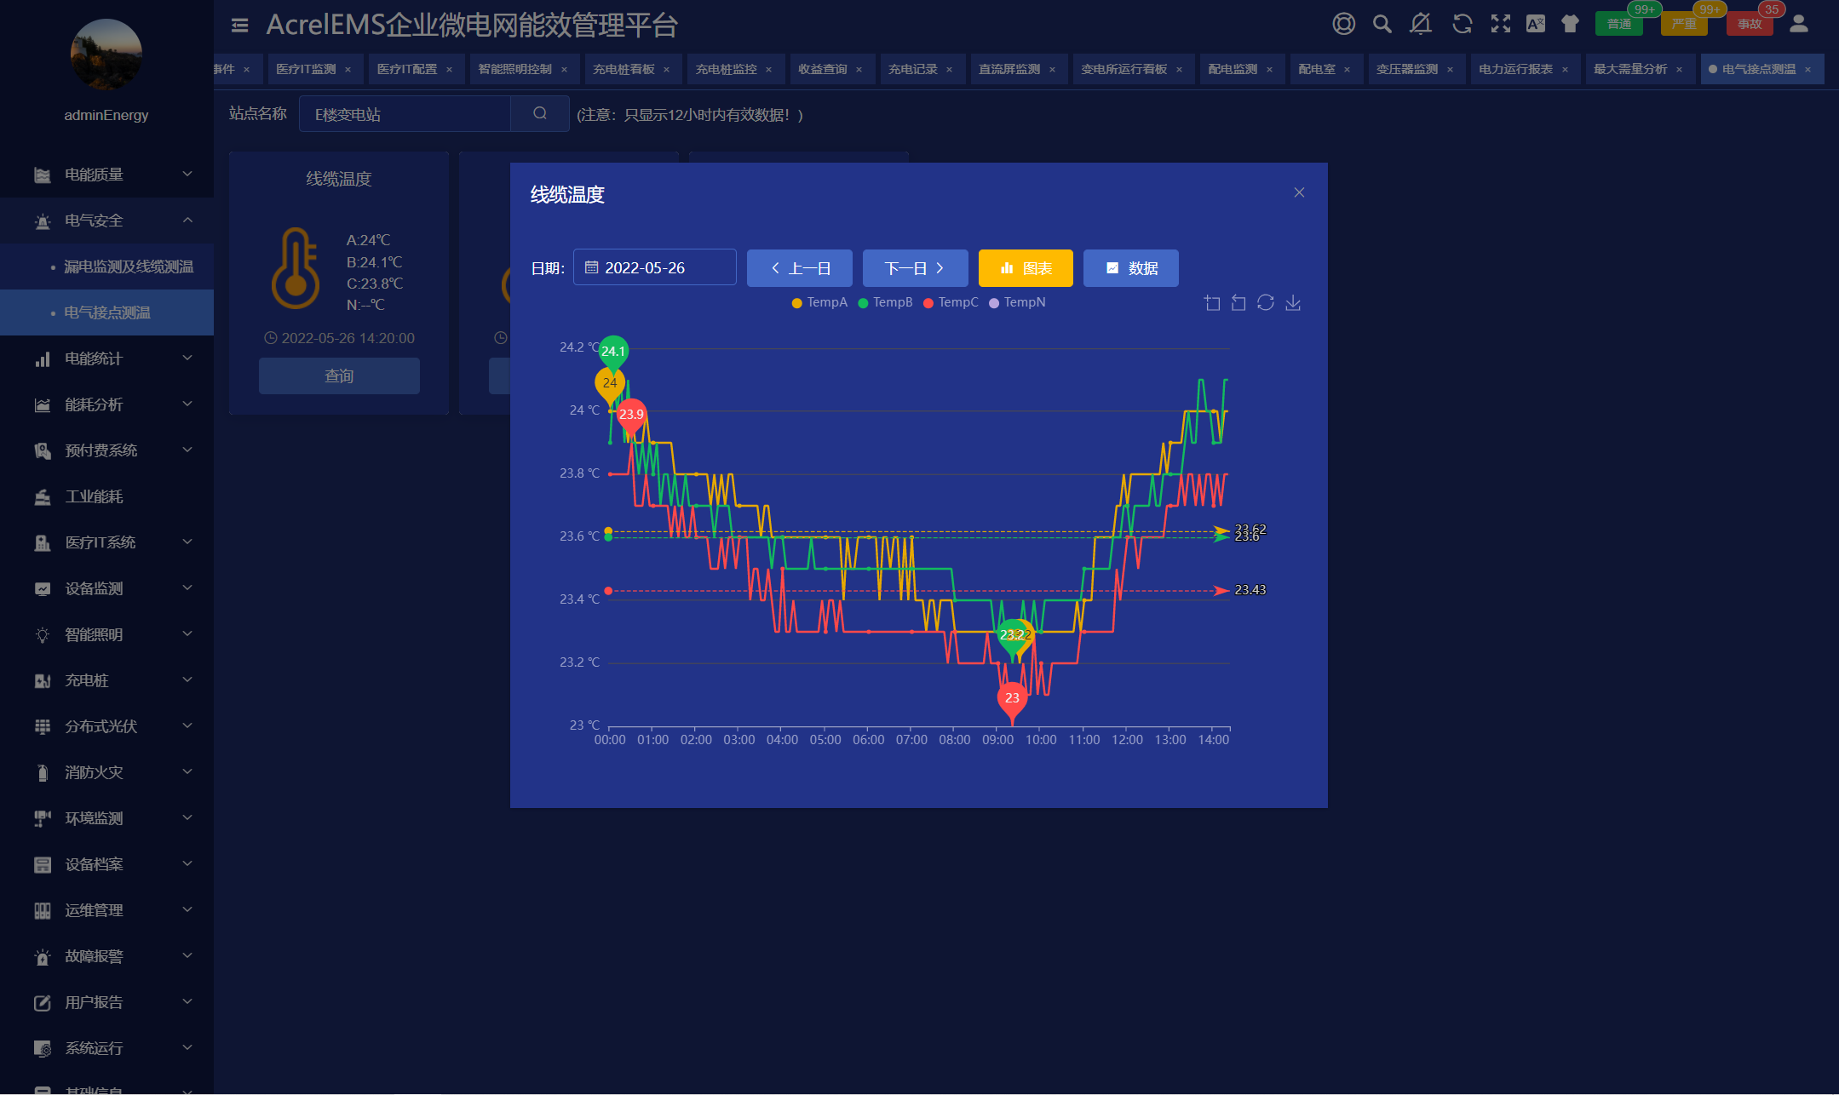Toggle the TempA legend series
The width and height of the screenshot is (1839, 1095).
[x=819, y=302]
